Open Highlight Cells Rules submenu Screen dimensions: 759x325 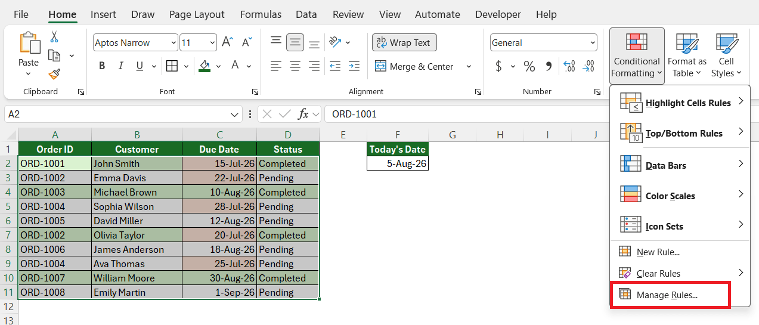point(680,103)
